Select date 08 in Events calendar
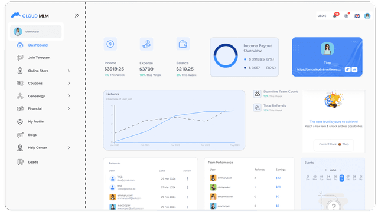Screen dimensions: 378x212 coord(354,178)
